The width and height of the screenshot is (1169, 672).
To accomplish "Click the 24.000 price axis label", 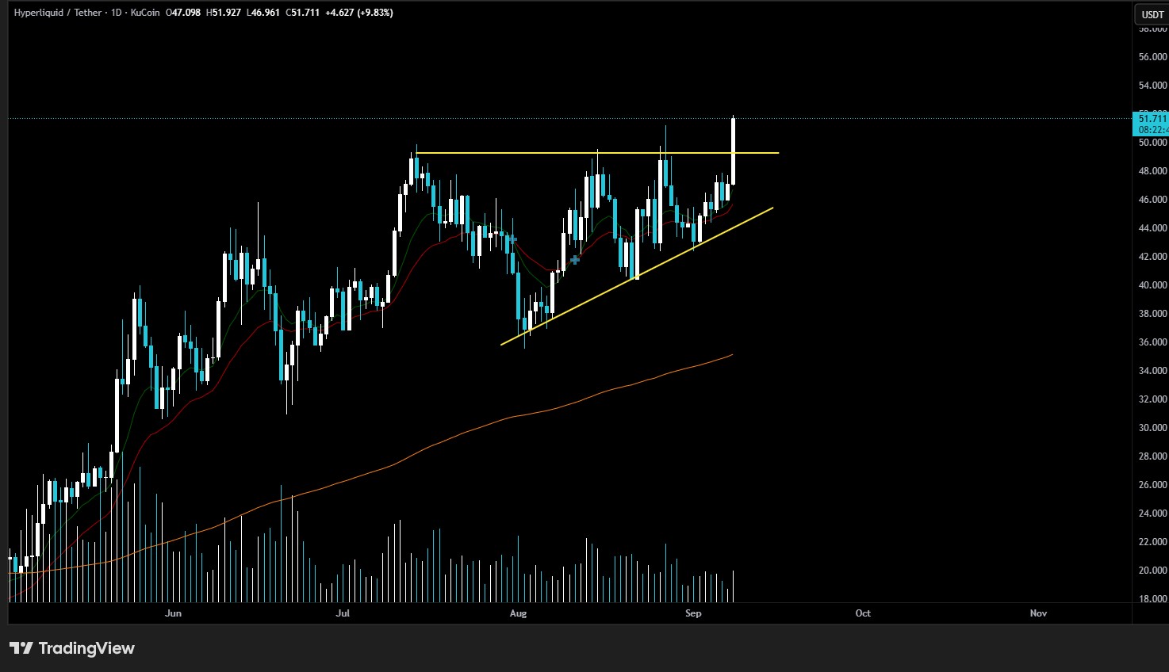I will click(1152, 514).
